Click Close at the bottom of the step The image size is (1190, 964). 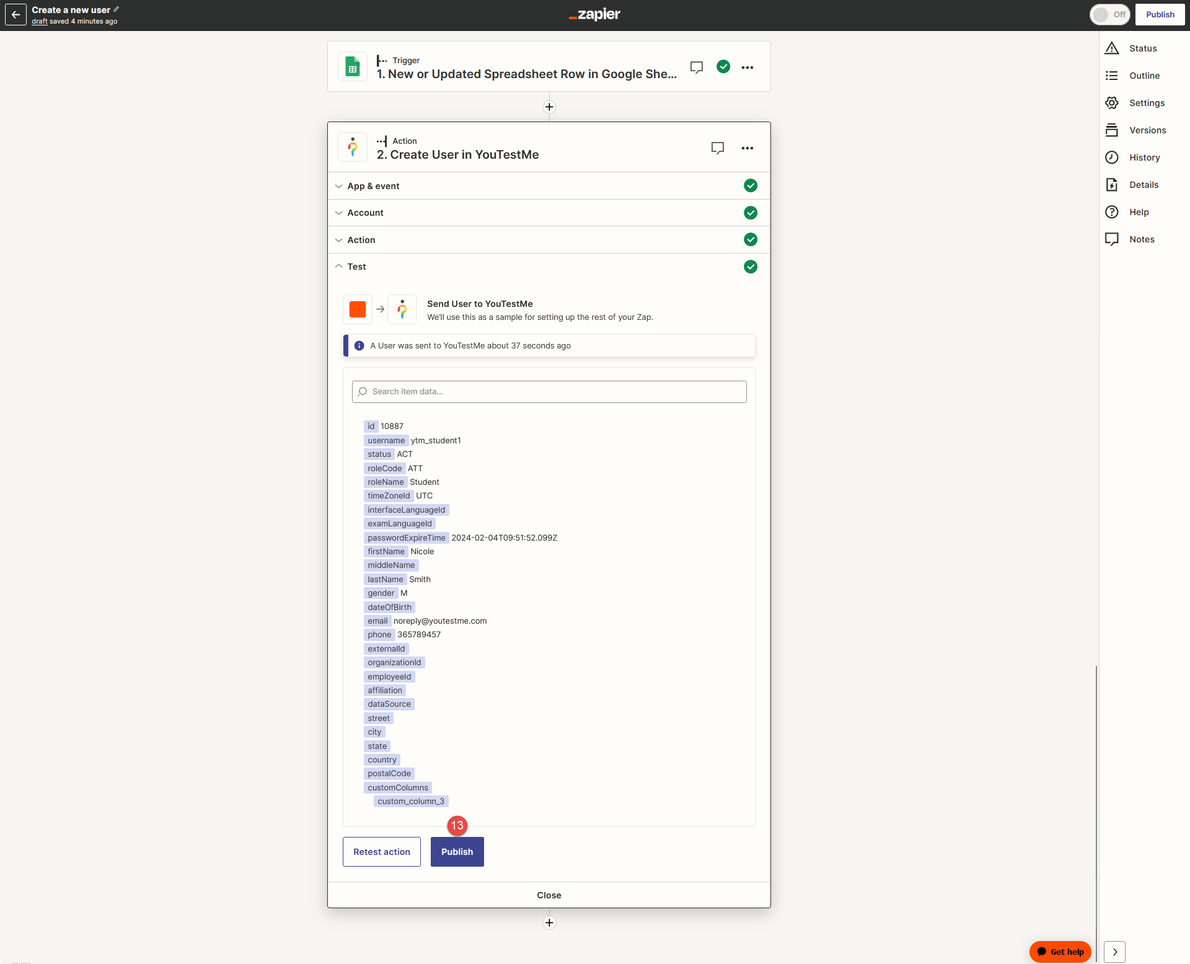pos(549,895)
